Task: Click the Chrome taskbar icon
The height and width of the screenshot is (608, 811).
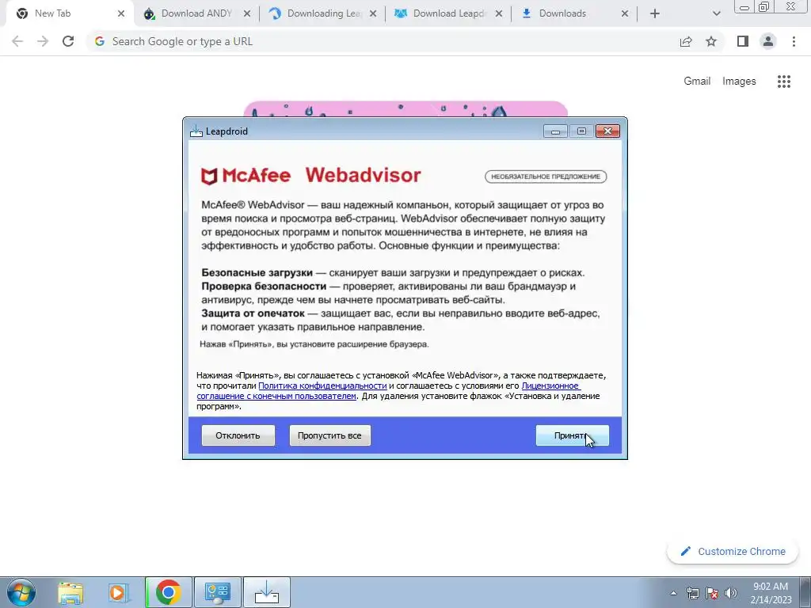Action: coord(169,592)
